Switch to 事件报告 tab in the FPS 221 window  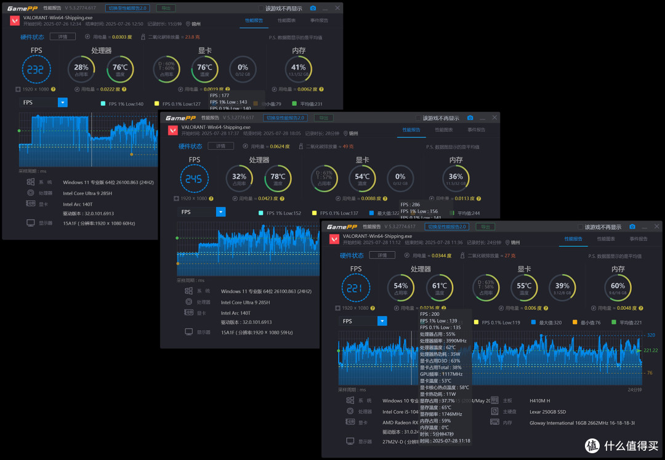click(639, 239)
